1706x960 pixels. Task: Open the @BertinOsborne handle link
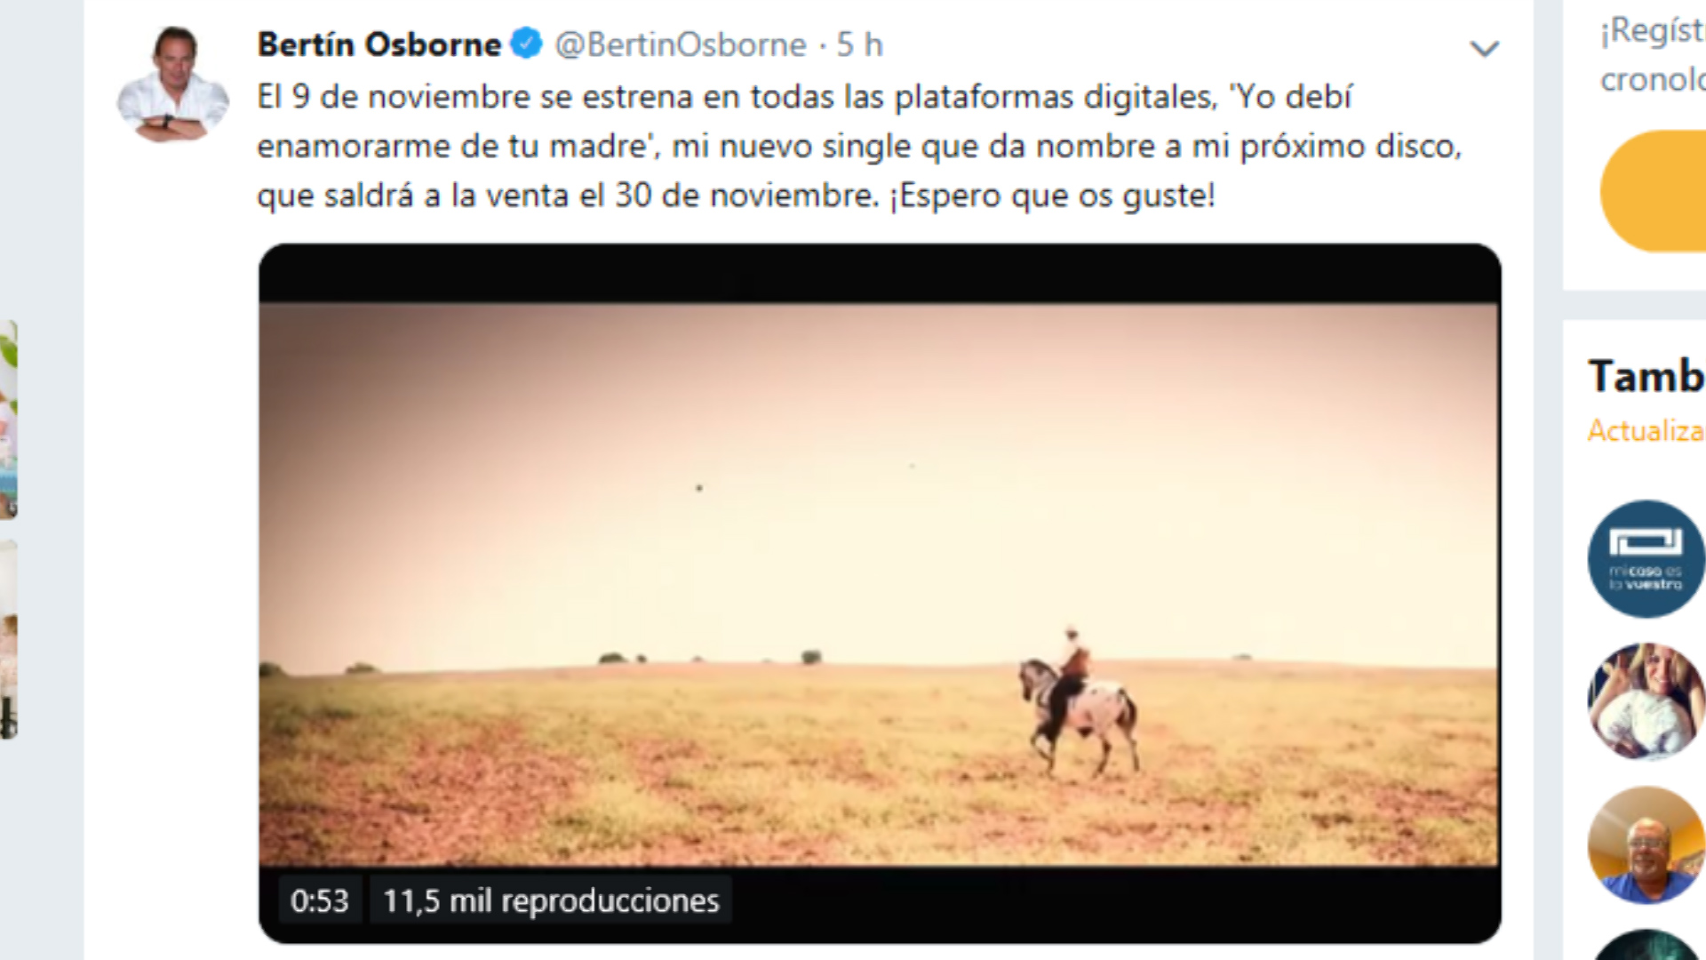(x=681, y=44)
